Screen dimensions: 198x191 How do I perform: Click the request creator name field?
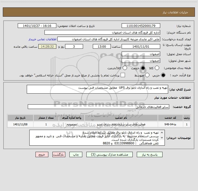point(109,39)
